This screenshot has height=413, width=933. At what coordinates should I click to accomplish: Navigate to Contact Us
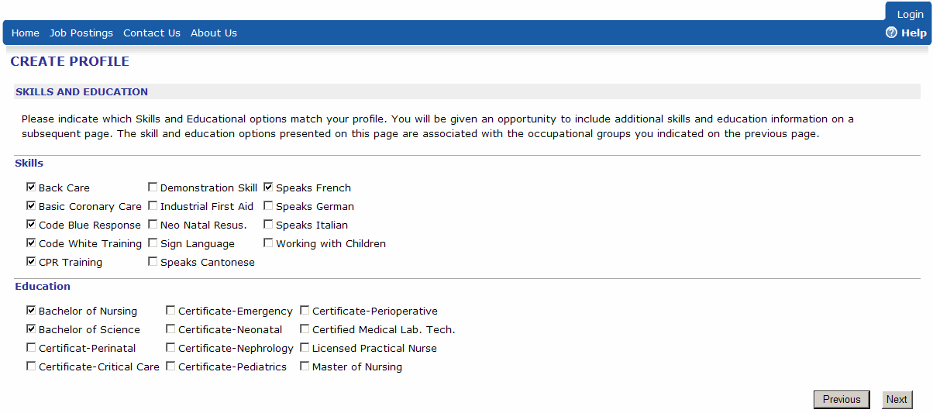[x=152, y=33]
